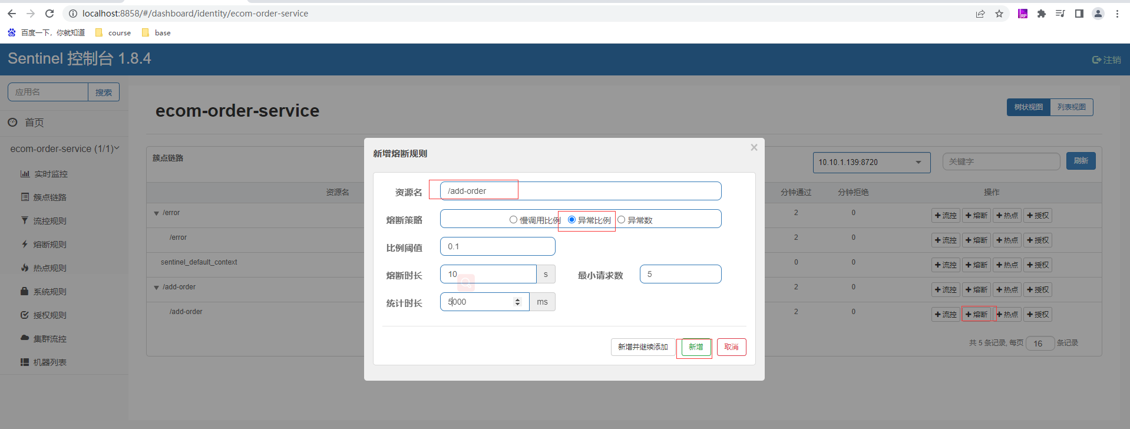Open the Chrome three-dot menu

pyautogui.click(x=1117, y=14)
